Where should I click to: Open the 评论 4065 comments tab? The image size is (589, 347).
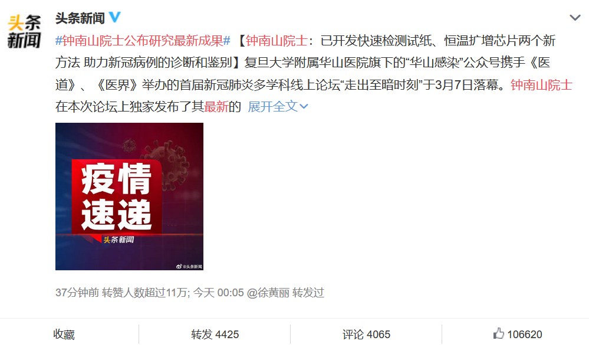click(x=366, y=334)
